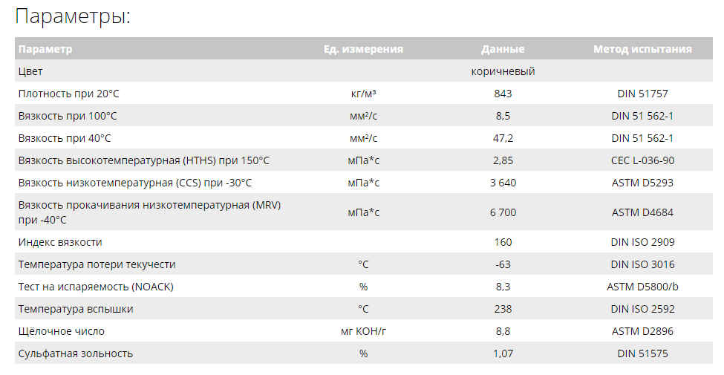Viewport: 724px width, 375px height.
Task: Select the 'Метод испытания' column header
Action: coord(642,49)
